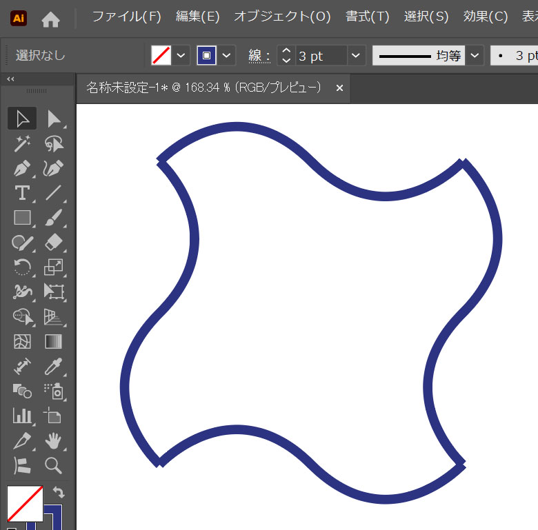This screenshot has width=538, height=530.
Task: Select the Scale tool
Action: coord(54,267)
